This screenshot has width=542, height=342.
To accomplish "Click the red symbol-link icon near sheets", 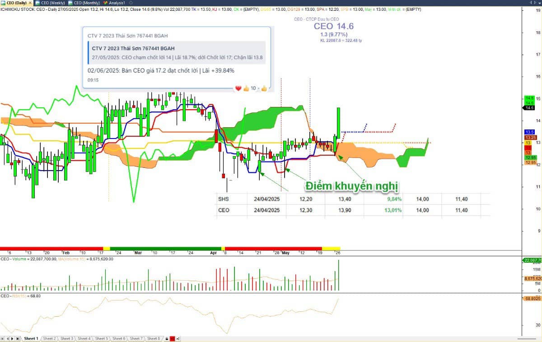I will coord(172,338).
